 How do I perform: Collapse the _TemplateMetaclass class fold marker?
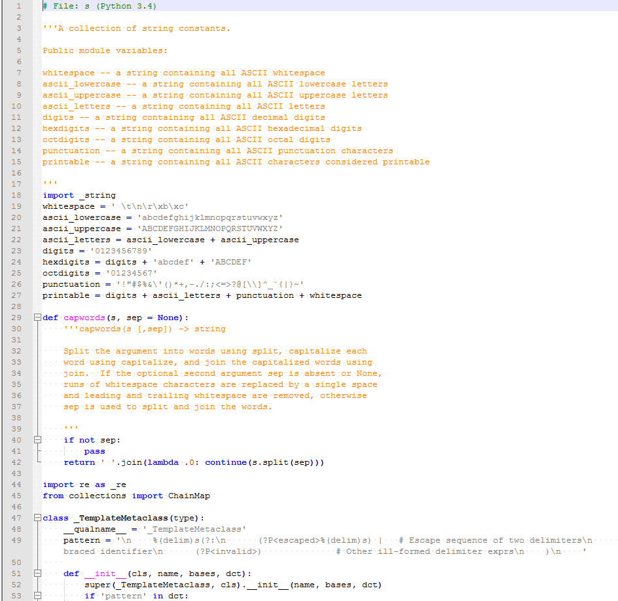pos(36,518)
